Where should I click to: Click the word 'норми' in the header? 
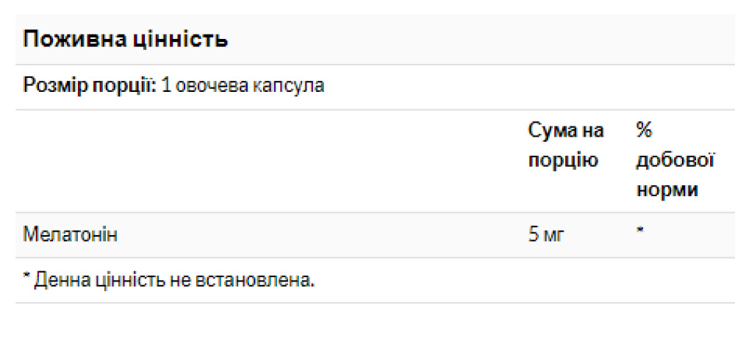(667, 190)
